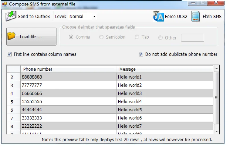Viewport: 228px width, 147px height.
Task: Select the row with number 88888888
Action: tap(110, 77)
